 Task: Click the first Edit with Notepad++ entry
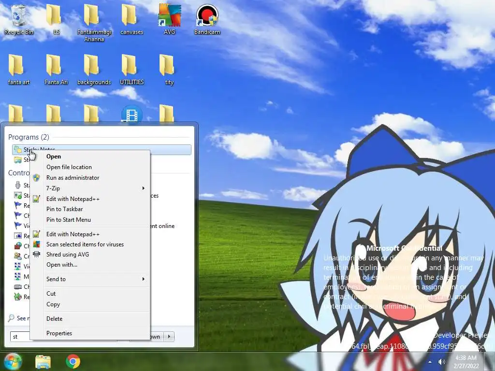[x=90, y=199]
